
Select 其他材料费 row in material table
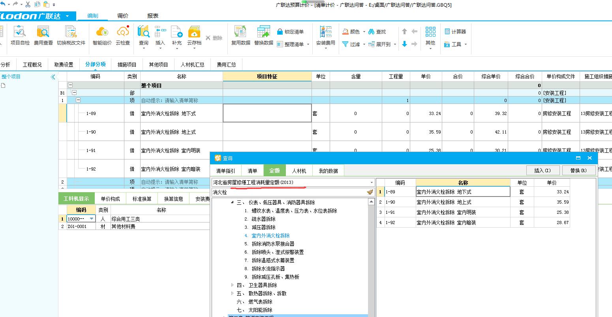(x=134, y=226)
